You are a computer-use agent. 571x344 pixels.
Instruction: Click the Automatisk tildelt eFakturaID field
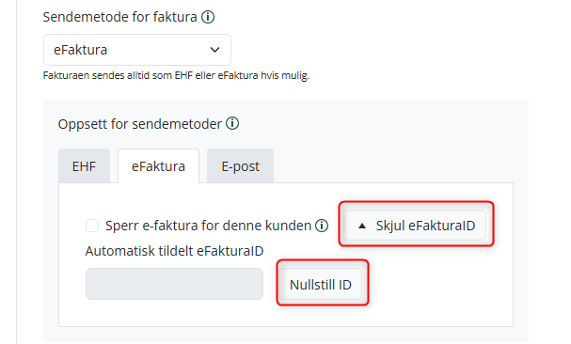pyautogui.click(x=174, y=284)
